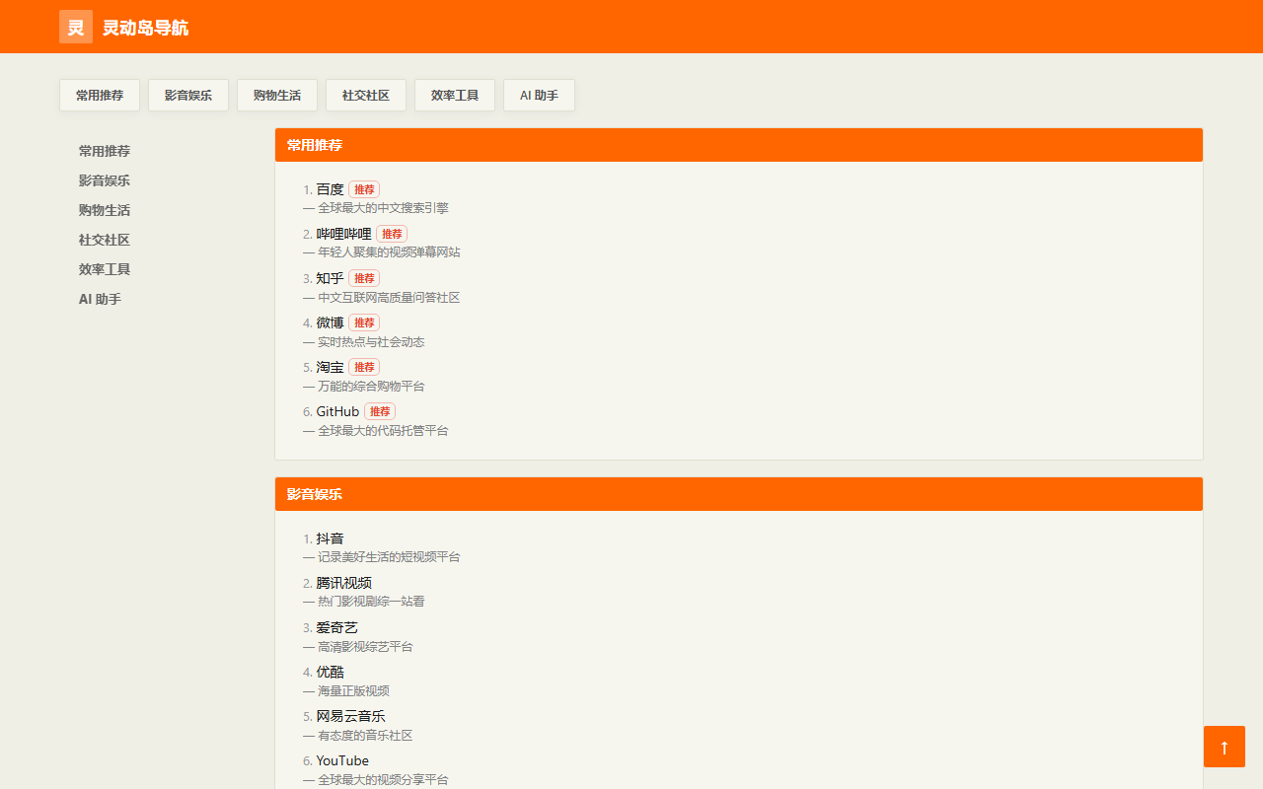Jump to 社交社区 in the left sidebar
The image size is (1263, 789).
(105, 240)
